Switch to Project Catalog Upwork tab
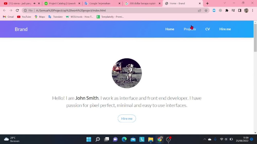The width and height of the screenshot is (257, 144). click(62, 3)
